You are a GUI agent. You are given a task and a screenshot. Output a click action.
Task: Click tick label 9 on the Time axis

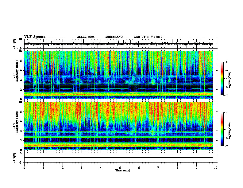(196, 168)
